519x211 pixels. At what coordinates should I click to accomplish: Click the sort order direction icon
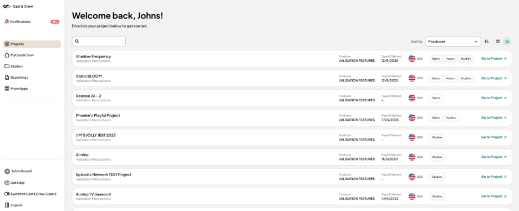(487, 42)
